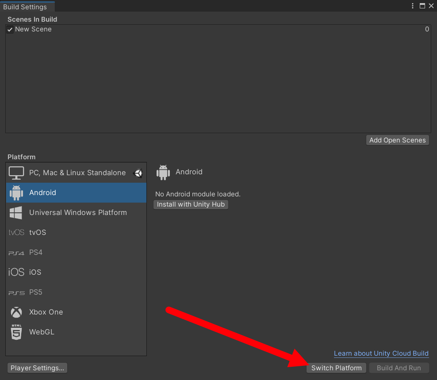437x380 pixels.
Task: Click the Scenes In Build heading
Action: coord(32,19)
